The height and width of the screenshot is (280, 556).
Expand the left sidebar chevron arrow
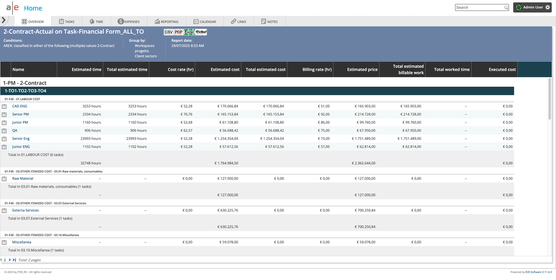(4, 20)
